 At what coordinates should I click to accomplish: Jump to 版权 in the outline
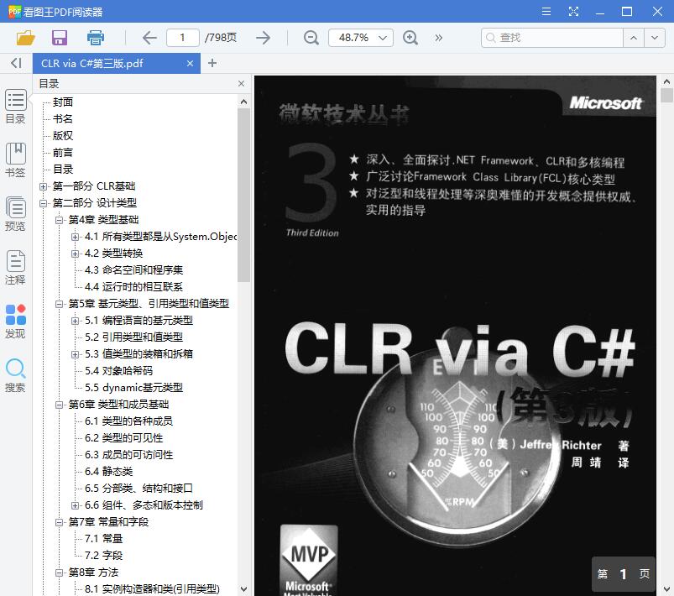click(x=63, y=135)
